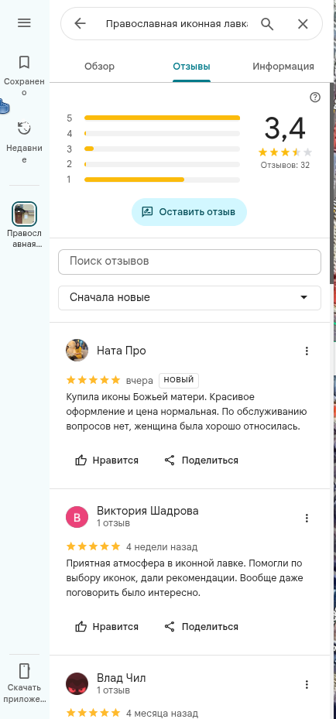The height and width of the screenshot is (719, 336).
Task: Click the search text Православная иконная лавка
Action: (x=177, y=24)
